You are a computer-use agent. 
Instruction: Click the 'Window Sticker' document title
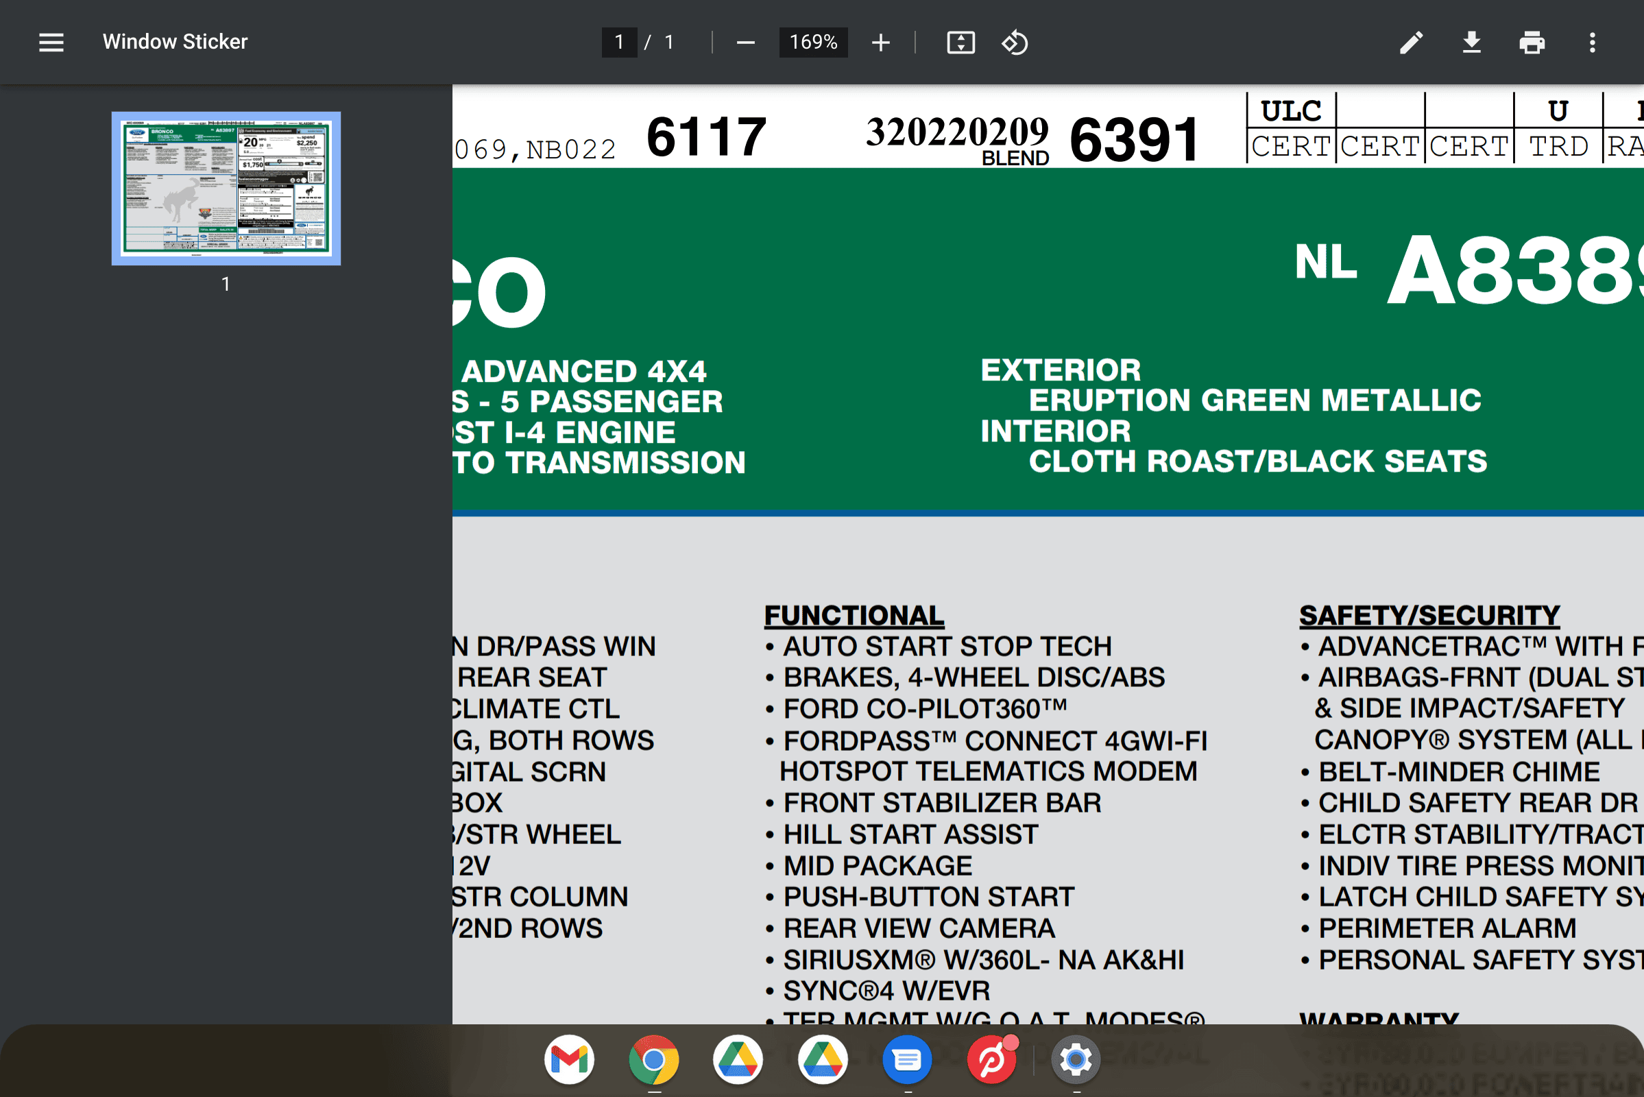pyautogui.click(x=175, y=42)
